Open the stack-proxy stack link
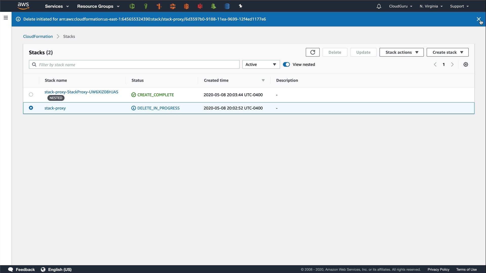This screenshot has width=486, height=273. tap(55, 108)
